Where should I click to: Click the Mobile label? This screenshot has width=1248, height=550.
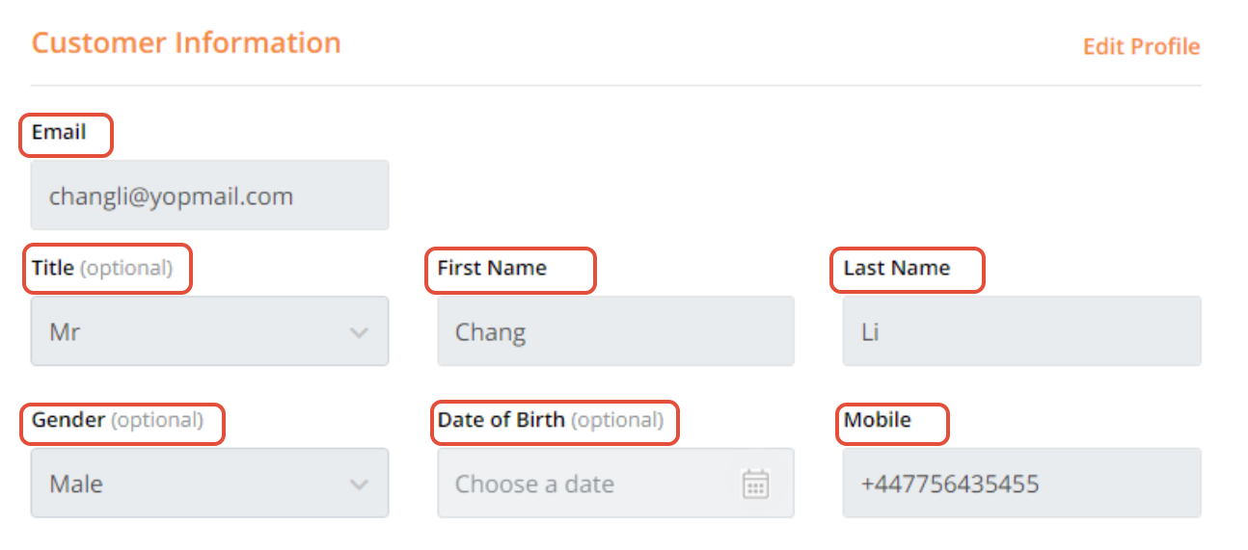click(877, 420)
